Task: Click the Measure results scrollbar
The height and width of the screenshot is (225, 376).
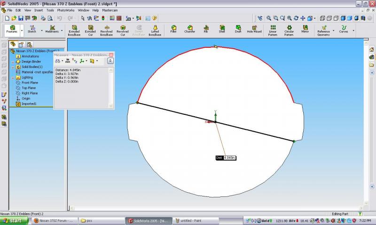Action: pos(111,88)
